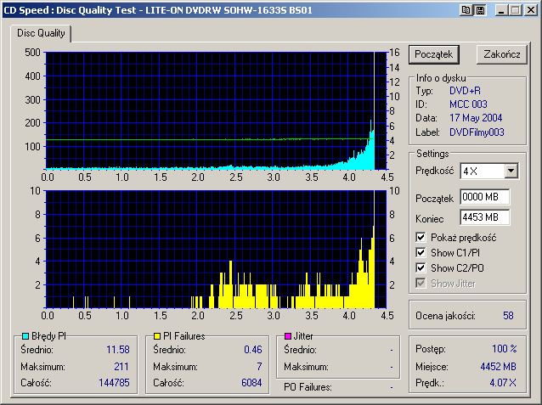Click the PO Failures label

click(308, 387)
